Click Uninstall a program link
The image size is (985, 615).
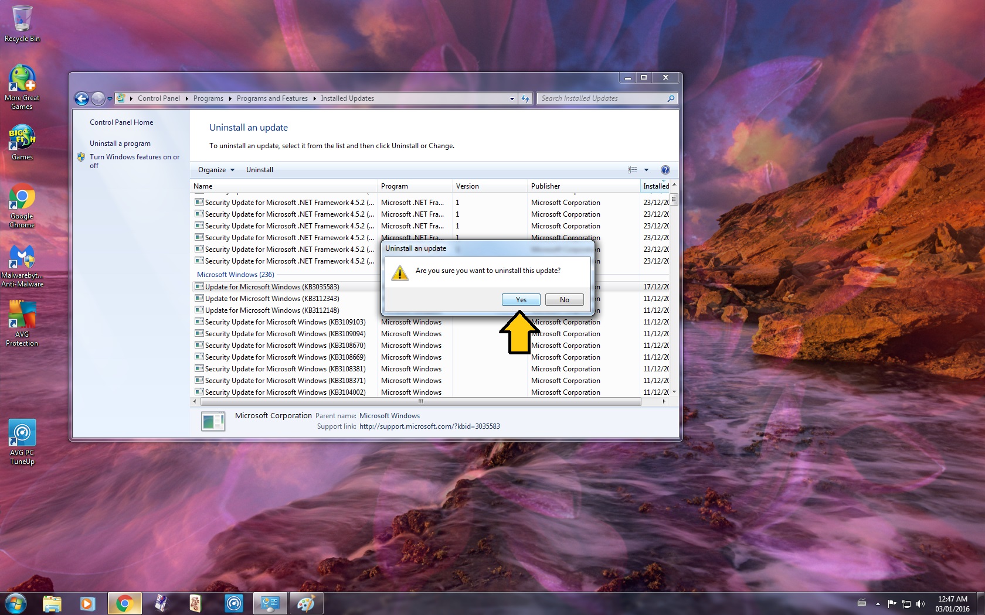pyautogui.click(x=120, y=143)
